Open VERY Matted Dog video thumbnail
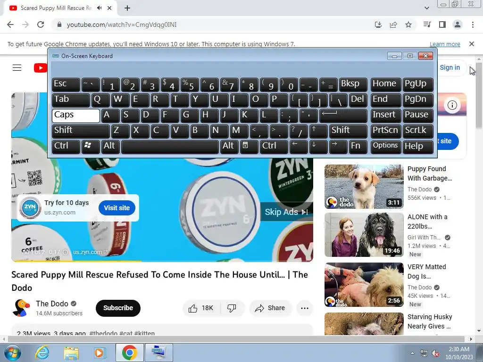The image size is (483, 362). tap(364, 284)
